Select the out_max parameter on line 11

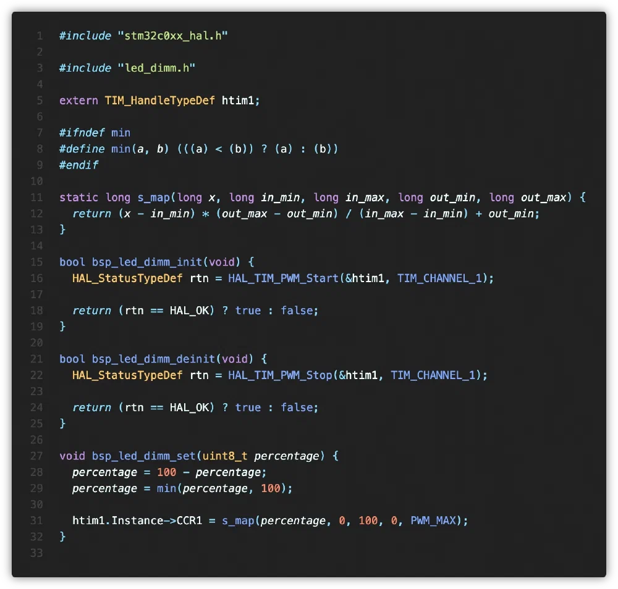(x=543, y=198)
